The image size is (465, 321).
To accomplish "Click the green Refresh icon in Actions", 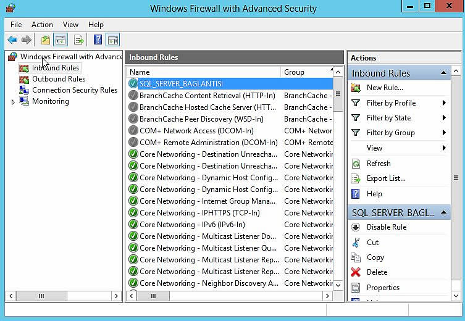I will (356, 164).
